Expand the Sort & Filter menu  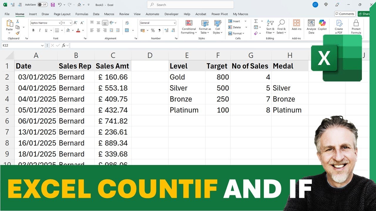tap(270, 27)
